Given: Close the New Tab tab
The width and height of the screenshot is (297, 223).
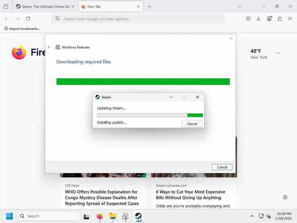Looking at the screenshot, I should click(138, 6).
